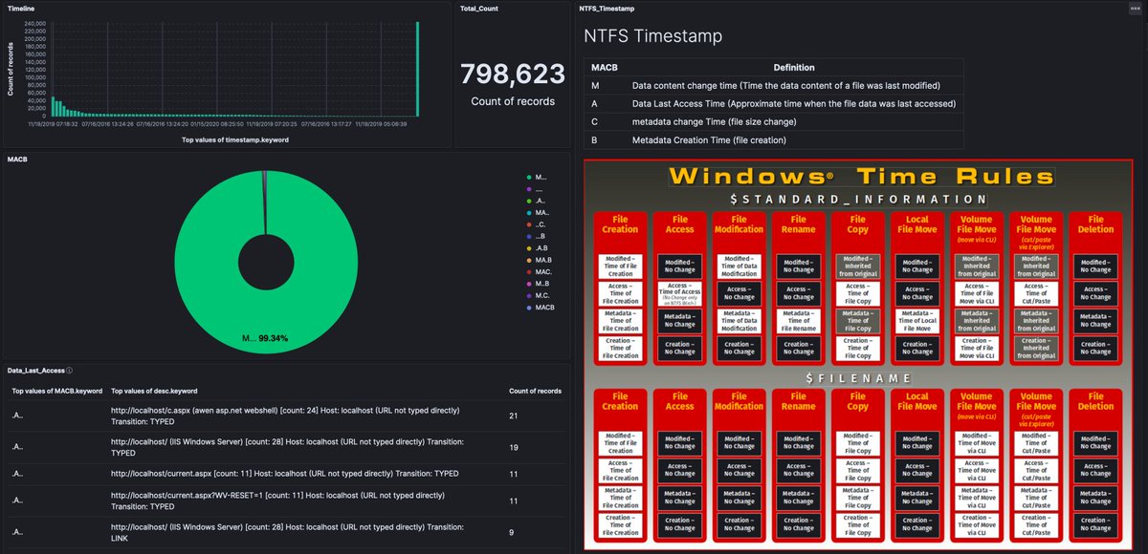Click info icon beside Data_Last_Access title
The image size is (1148, 554).
click(x=71, y=371)
